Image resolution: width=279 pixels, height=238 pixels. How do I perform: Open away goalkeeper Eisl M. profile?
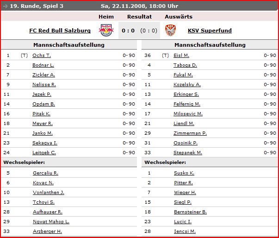tap(181, 56)
